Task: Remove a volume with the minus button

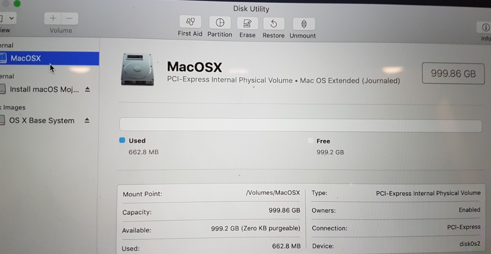Action: (x=70, y=18)
